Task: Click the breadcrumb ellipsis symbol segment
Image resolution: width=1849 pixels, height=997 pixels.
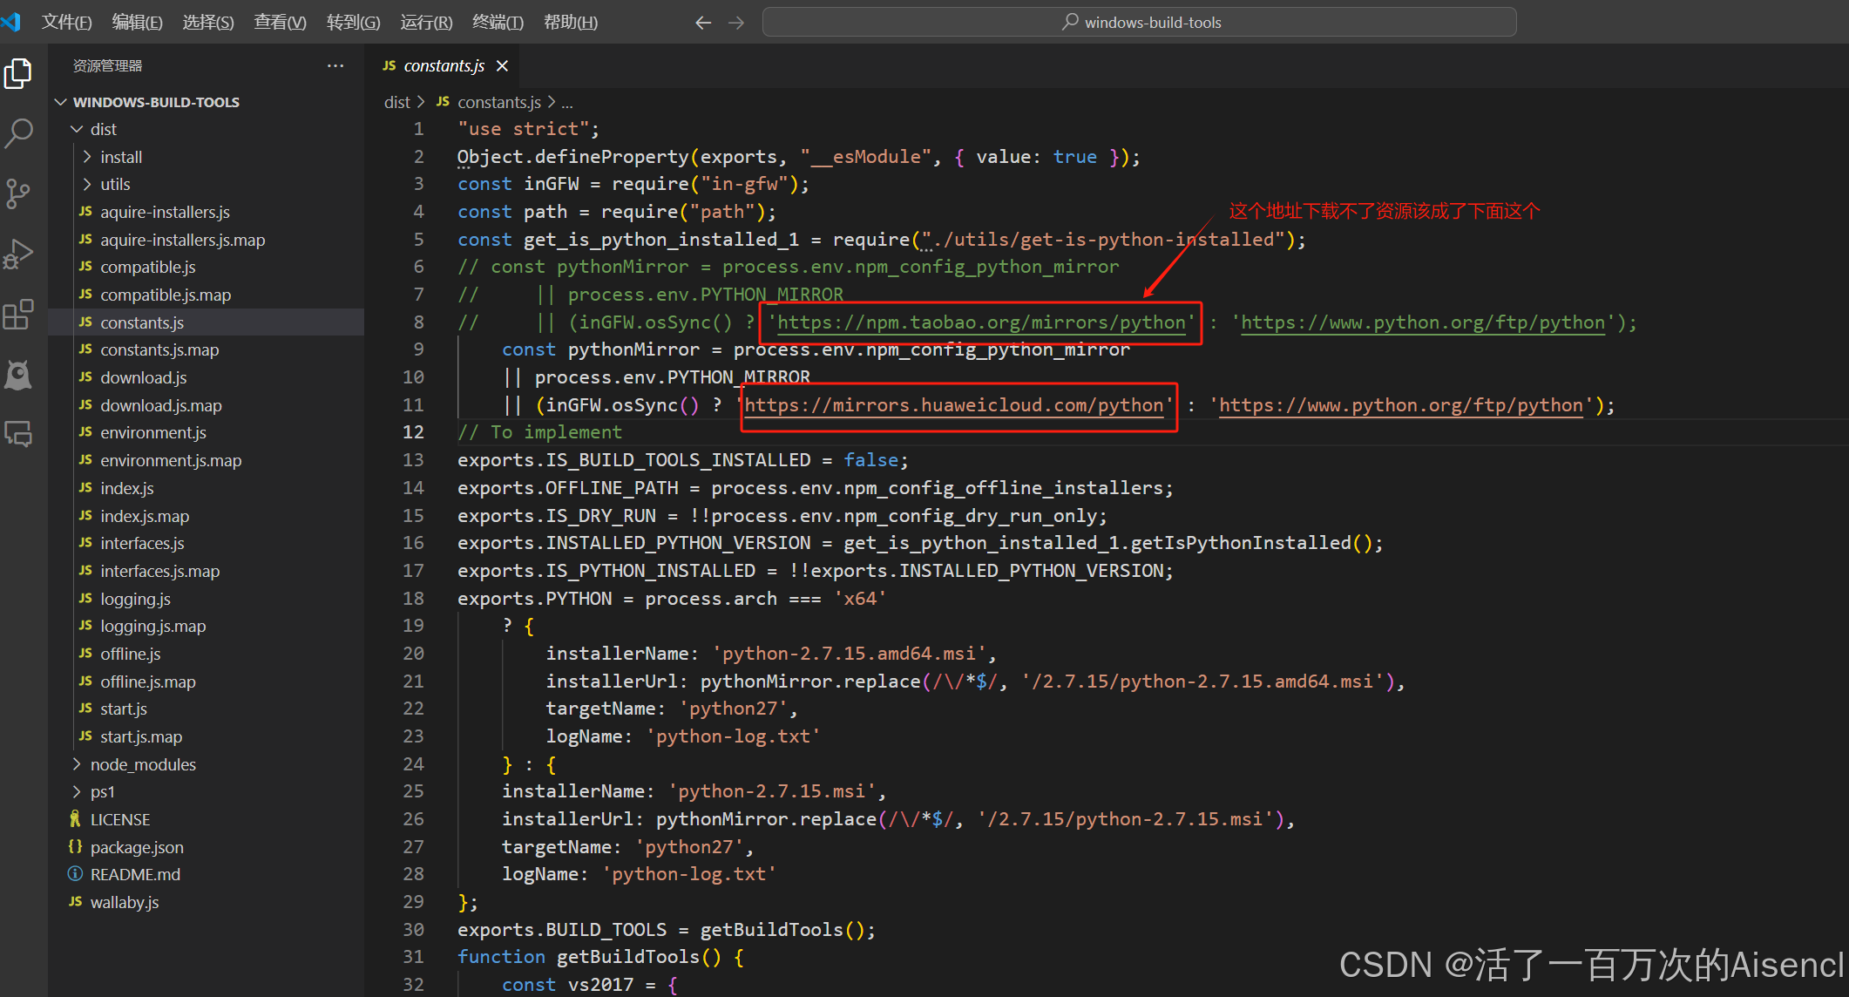Action: (567, 102)
